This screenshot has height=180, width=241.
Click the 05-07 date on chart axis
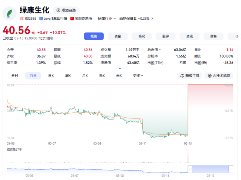52,144
